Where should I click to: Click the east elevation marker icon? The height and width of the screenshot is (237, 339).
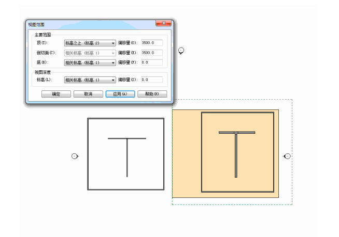287,156
